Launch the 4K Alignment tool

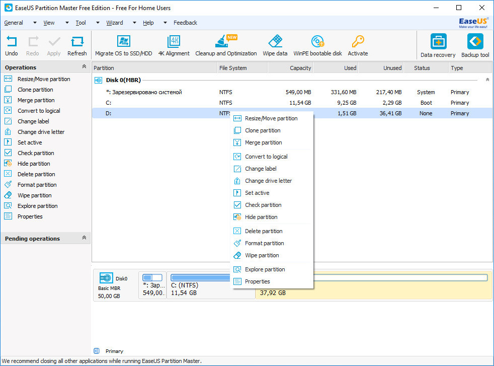[x=174, y=46]
